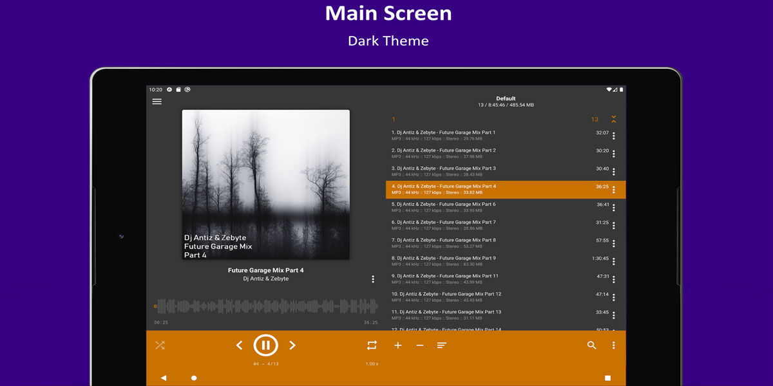Change the 1.00 x playback speed
Viewport: 773px width, 386px height.
pos(372,364)
